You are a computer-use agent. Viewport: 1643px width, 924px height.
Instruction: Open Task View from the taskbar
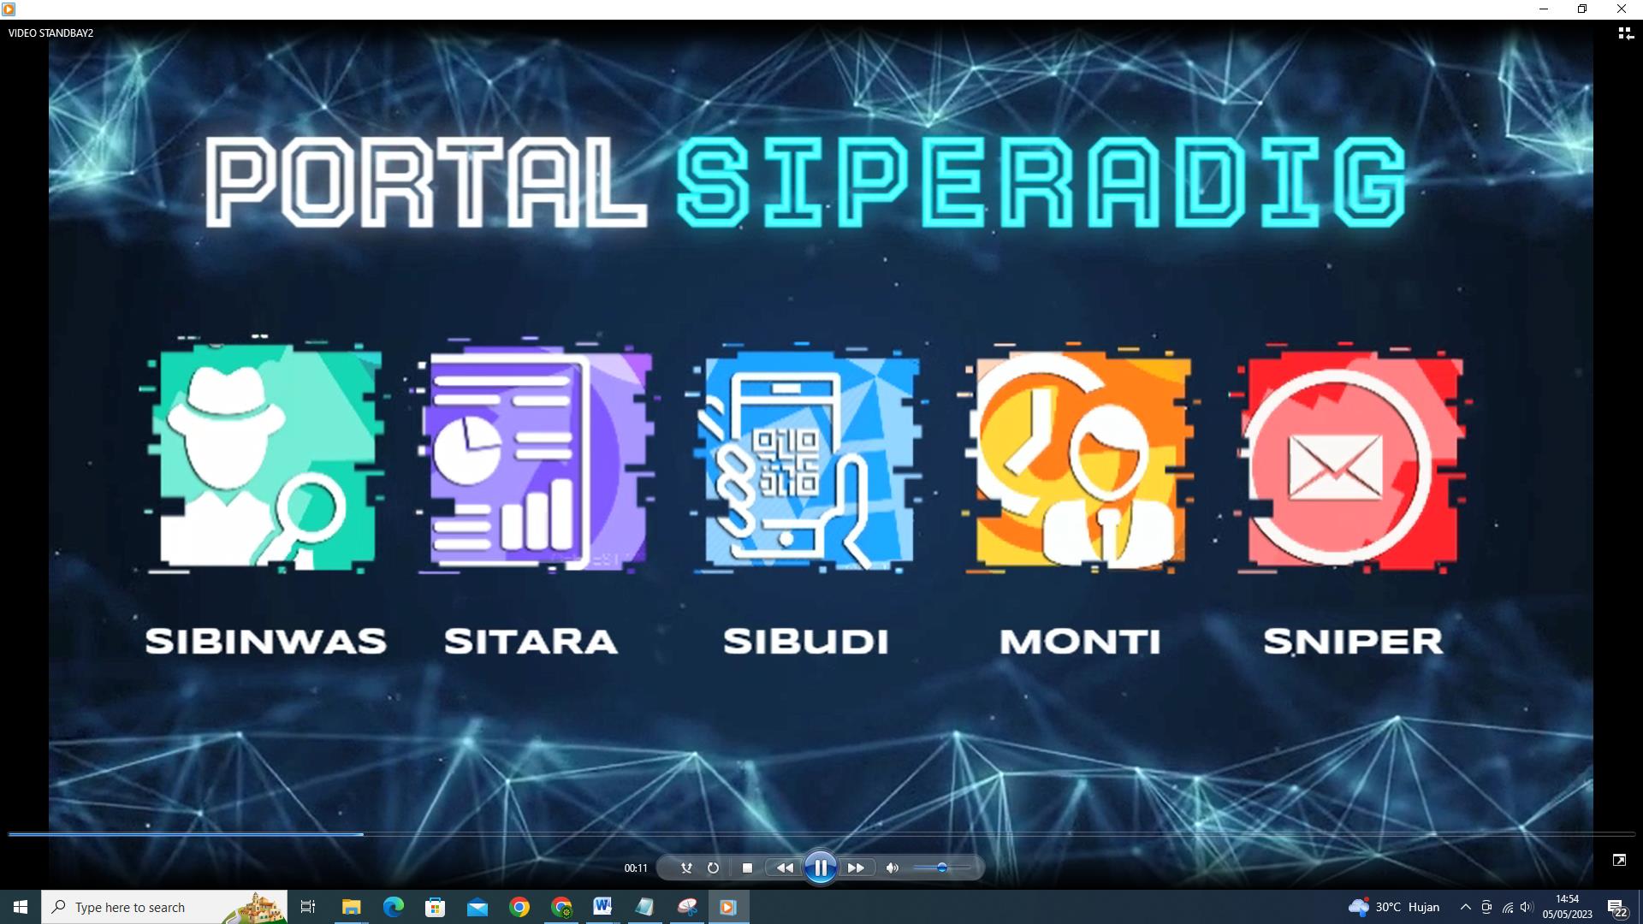coord(308,907)
